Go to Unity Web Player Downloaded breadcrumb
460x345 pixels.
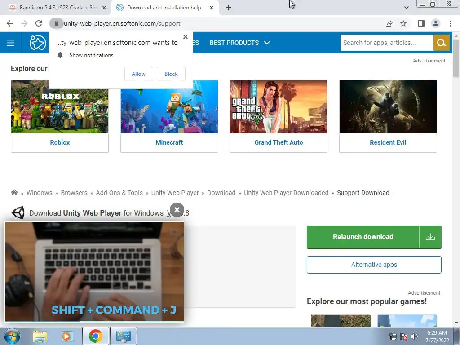pyautogui.click(x=286, y=193)
